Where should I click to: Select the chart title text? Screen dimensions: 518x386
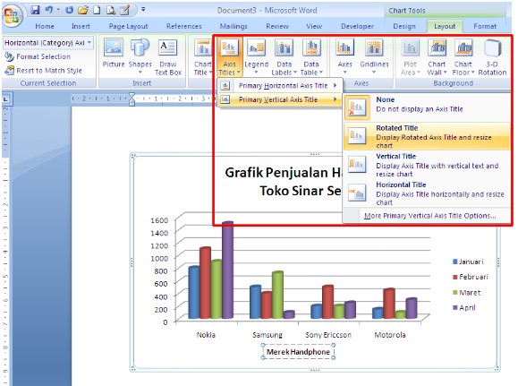click(x=283, y=181)
